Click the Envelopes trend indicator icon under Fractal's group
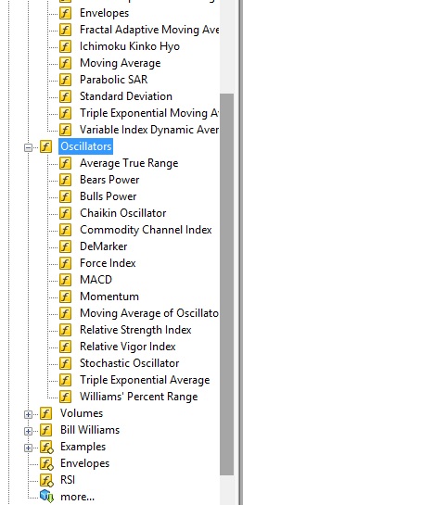 point(66,13)
